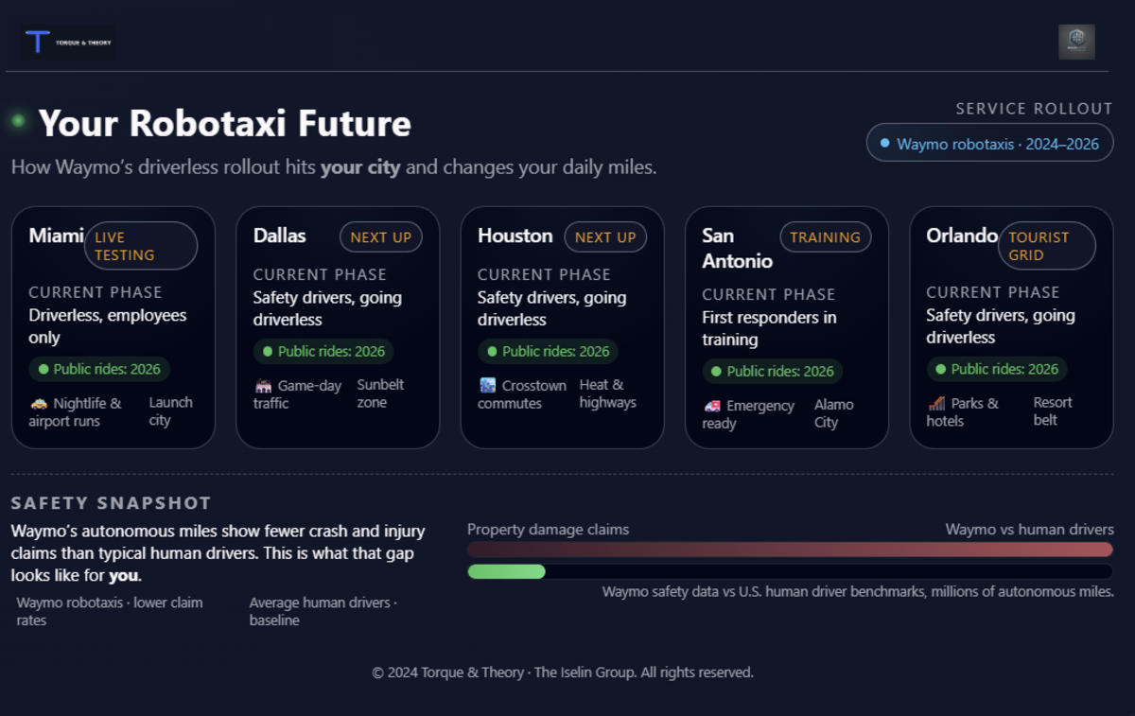This screenshot has height=716, width=1135.
Task: Click Miami's Public rides: 2026 chip
Action: 99,369
